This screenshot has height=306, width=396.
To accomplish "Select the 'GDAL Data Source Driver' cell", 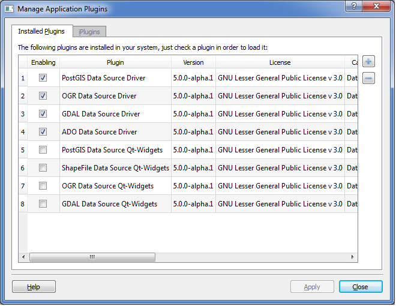I will click(x=116, y=114).
